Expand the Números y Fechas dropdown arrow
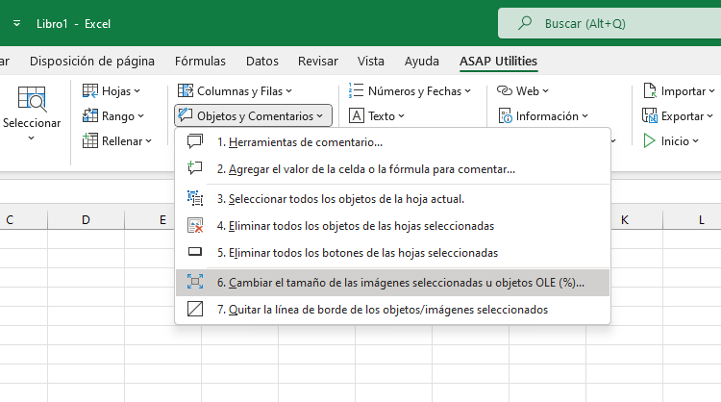 [x=467, y=91]
